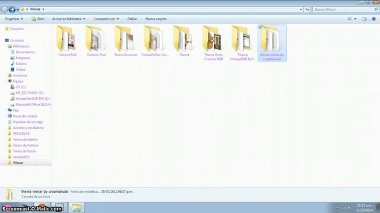Open OS (C:) drive
This screenshot has width=380, height=213.
tap(21, 87)
